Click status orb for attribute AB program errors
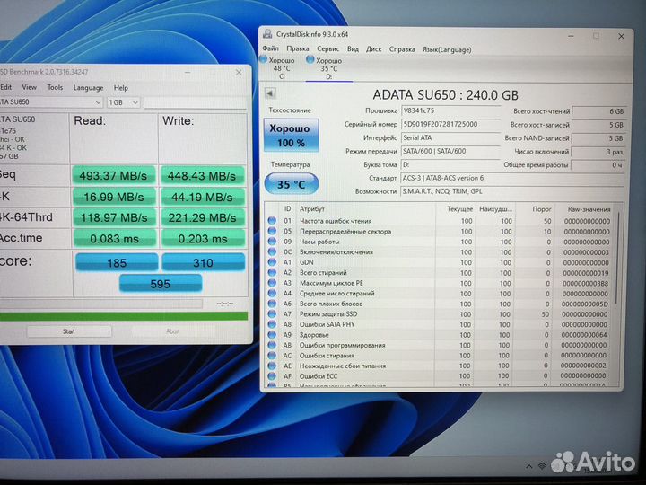This screenshot has width=646, height=485. (x=272, y=345)
